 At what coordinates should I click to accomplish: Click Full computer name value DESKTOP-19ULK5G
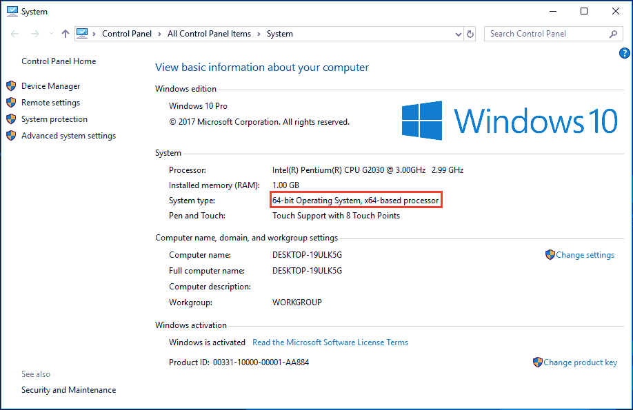[308, 271]
